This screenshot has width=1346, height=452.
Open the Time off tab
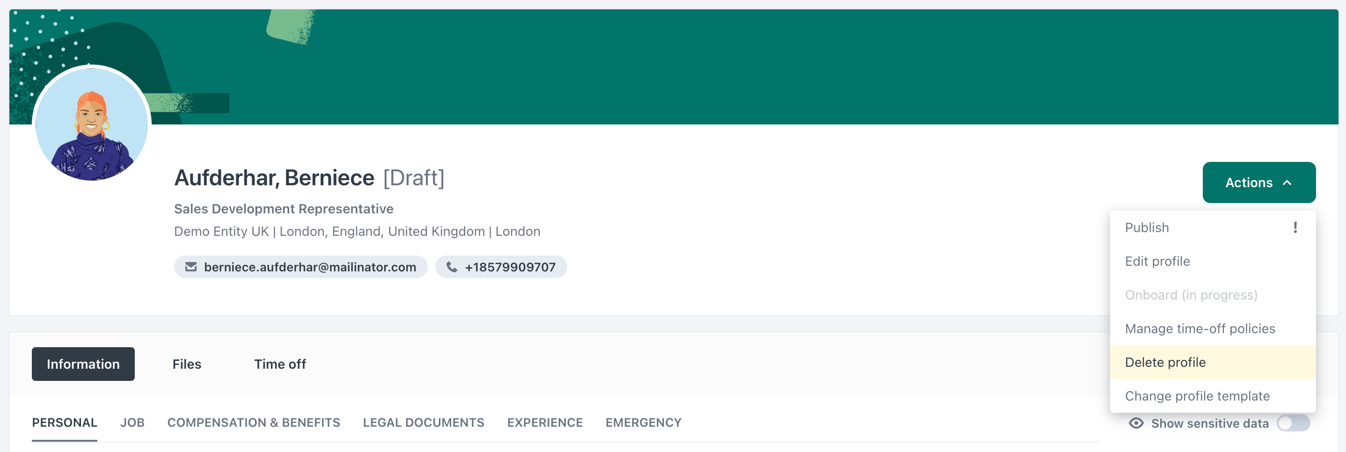280,364
